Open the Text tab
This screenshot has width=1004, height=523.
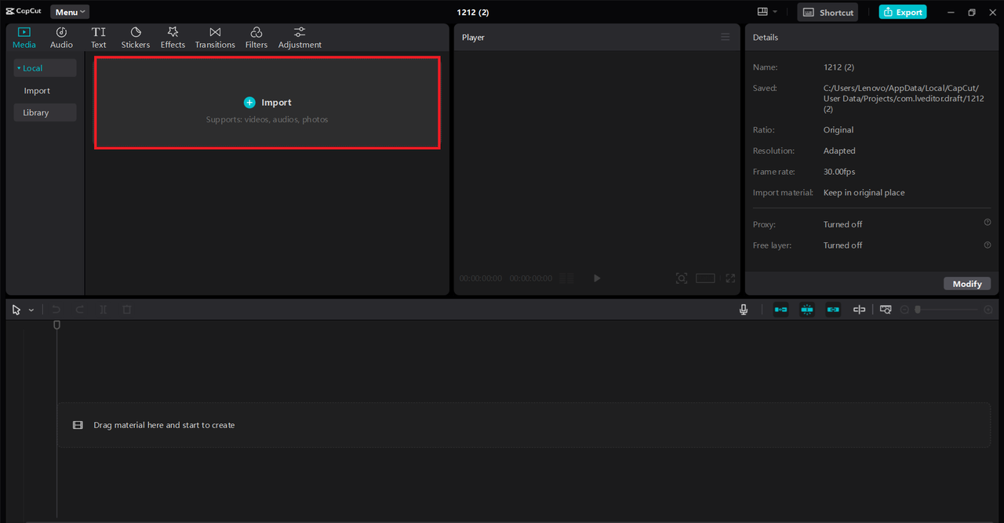pyautogui.click(x=98, y=38)
